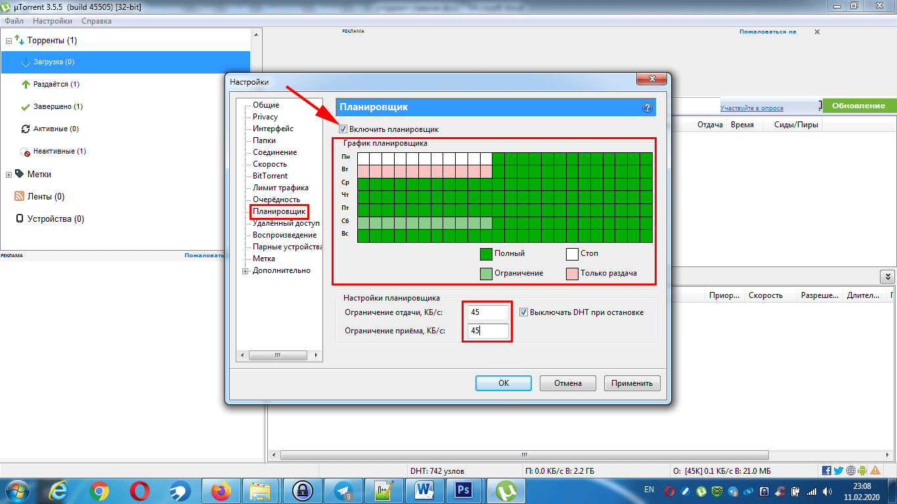
Task: Go to Скорость settings page
Action: (x=270, y=164)
